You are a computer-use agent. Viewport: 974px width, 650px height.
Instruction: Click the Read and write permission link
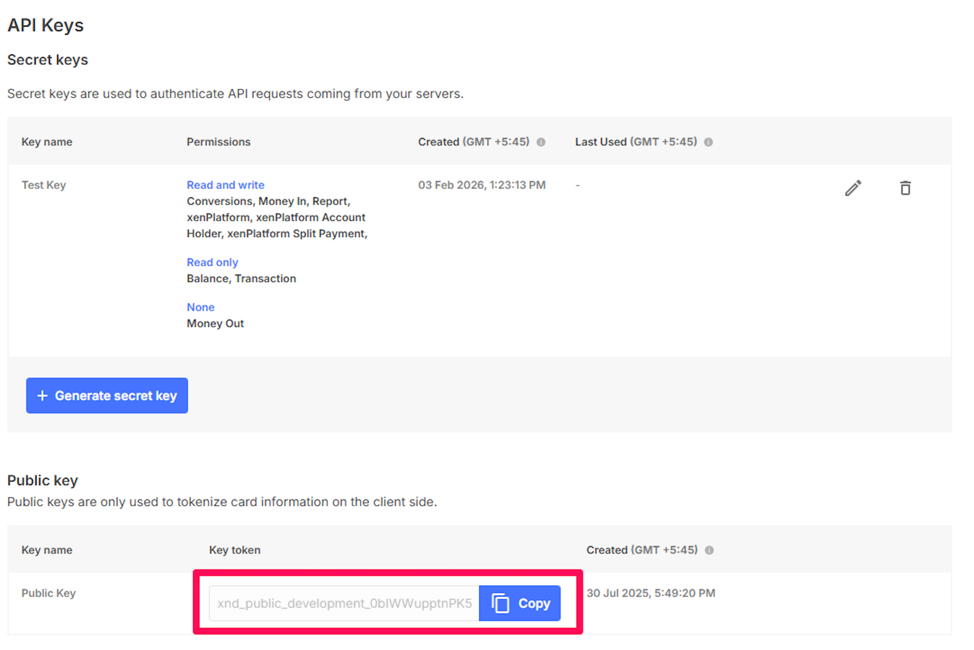pos(225,185)
